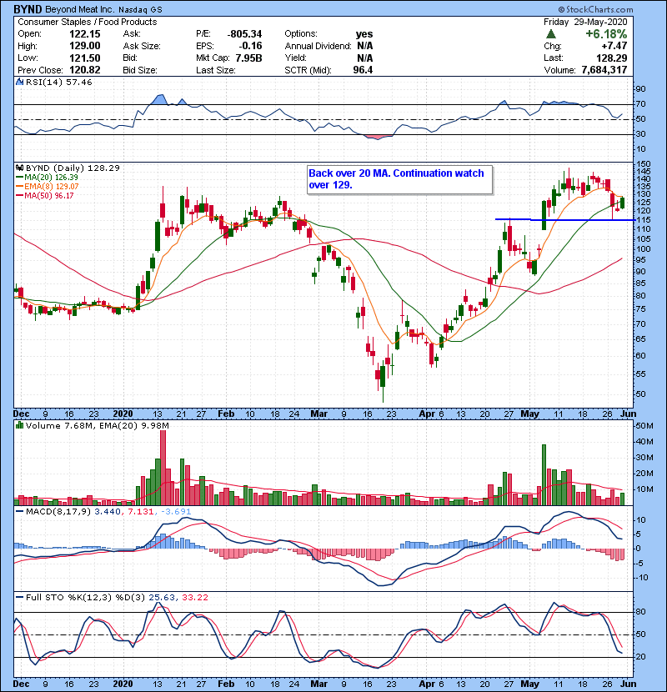Click the 150 price label on right axis
667x692 pixels.
(643, 164)
